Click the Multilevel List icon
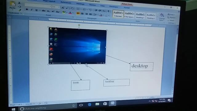This screenshot has height=111, width=197. pyautogui.click(x=90, y=10)
